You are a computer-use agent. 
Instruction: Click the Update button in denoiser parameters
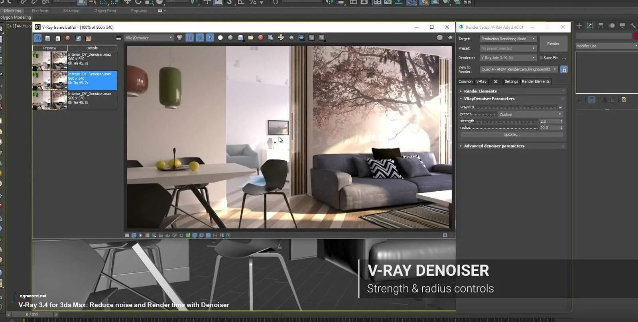[x=512, y=135]
